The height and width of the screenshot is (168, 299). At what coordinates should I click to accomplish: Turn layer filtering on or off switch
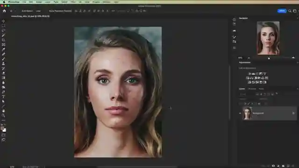point(277,94)
